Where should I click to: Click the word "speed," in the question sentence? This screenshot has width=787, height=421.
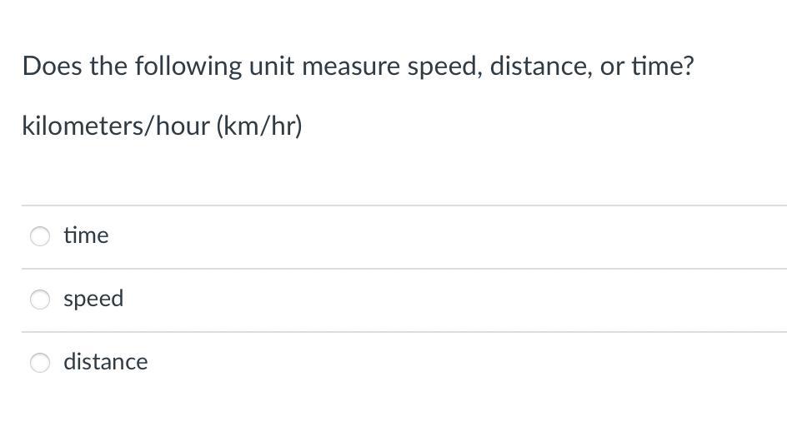445,67
